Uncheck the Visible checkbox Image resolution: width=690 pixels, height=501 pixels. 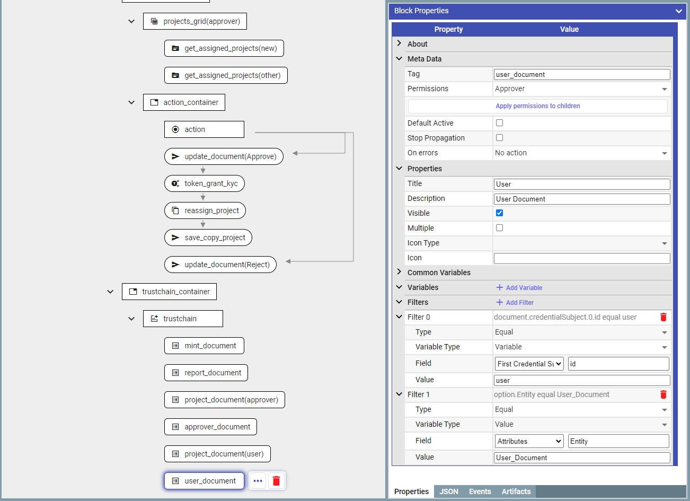[x=499, y=213]
